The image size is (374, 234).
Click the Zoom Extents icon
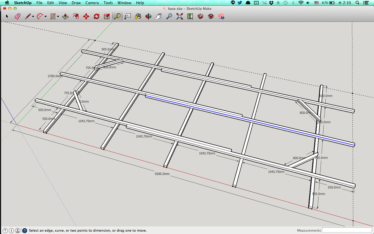tap(179, 16)
